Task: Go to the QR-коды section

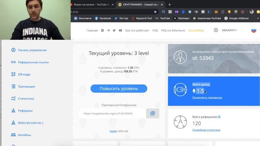Action: click(21, 74)
